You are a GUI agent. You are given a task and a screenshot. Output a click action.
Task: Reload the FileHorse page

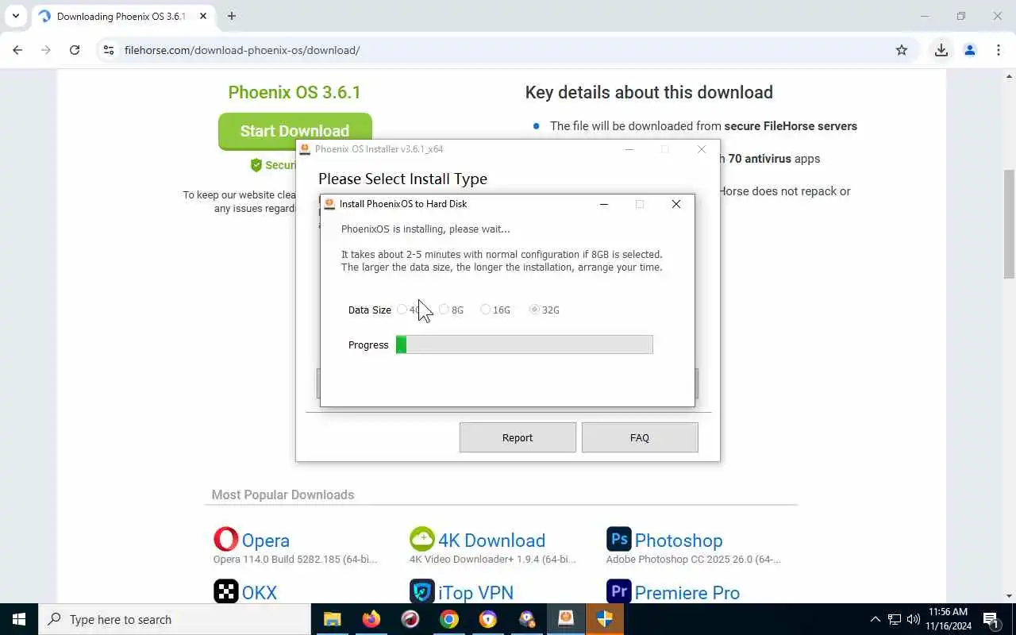click(75, 50)
